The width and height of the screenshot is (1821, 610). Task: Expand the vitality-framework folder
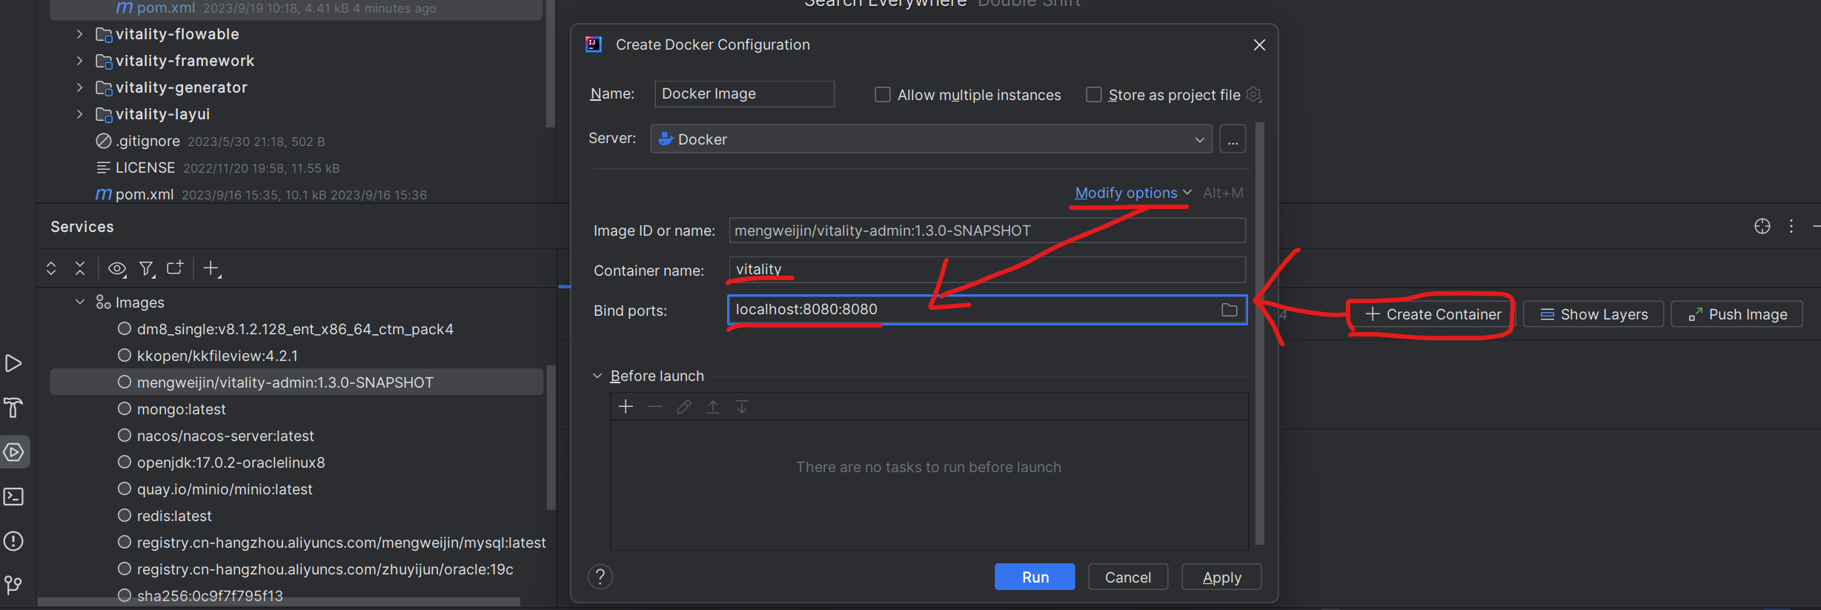80,61
